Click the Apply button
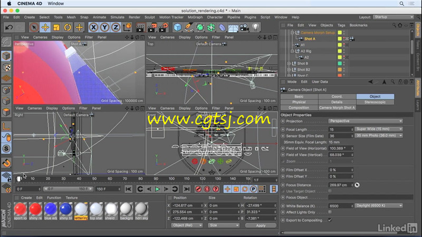 (x=261, y=225)
